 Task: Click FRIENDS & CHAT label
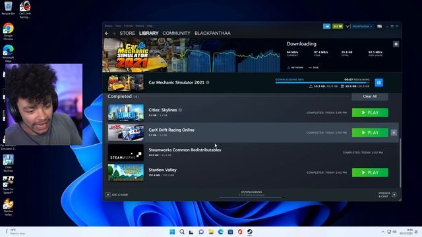(384, 195)
